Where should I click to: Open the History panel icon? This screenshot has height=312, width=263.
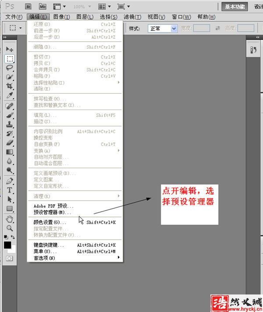tap(253, 50)
